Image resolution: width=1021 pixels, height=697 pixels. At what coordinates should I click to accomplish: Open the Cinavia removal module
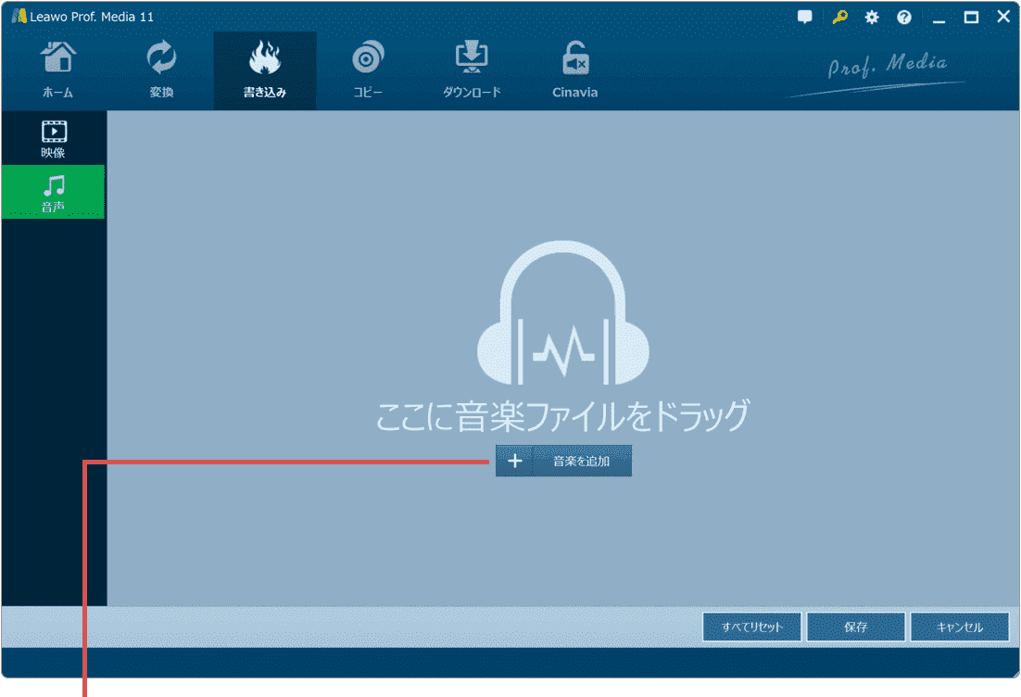[574, 70]
